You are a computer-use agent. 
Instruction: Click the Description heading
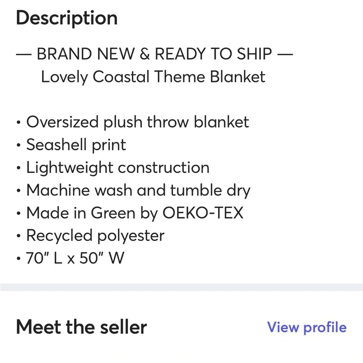point(67,19)
